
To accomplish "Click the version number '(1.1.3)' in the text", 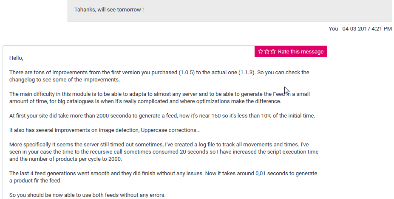I will [x=246, y=73].
